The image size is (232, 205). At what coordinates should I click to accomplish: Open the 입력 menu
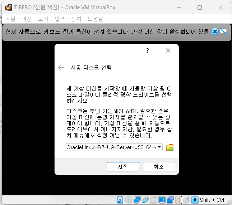point(60,19)
